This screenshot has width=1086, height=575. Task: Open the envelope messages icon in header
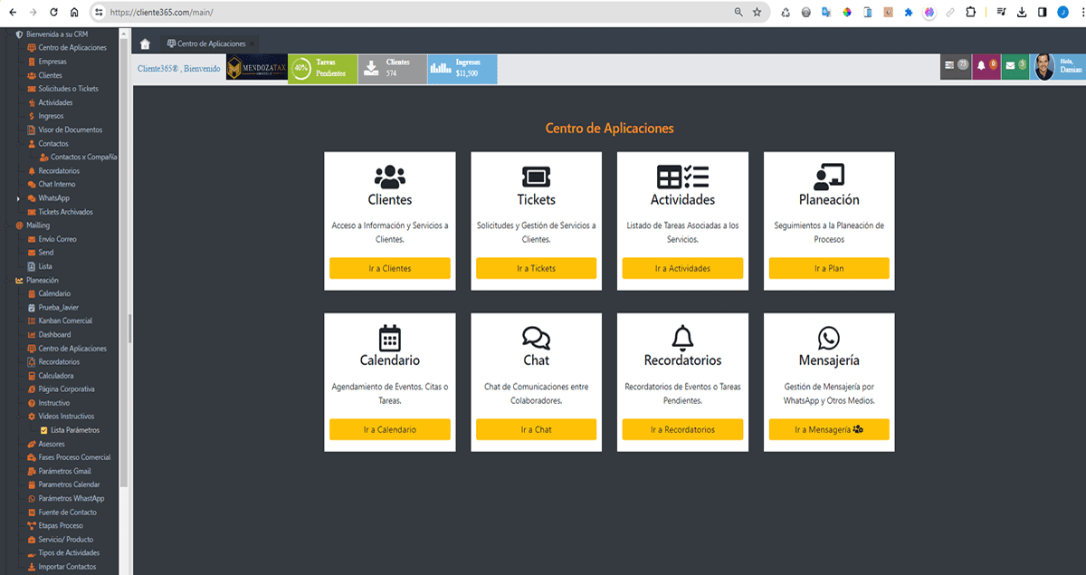click(x=1015, y=66)
